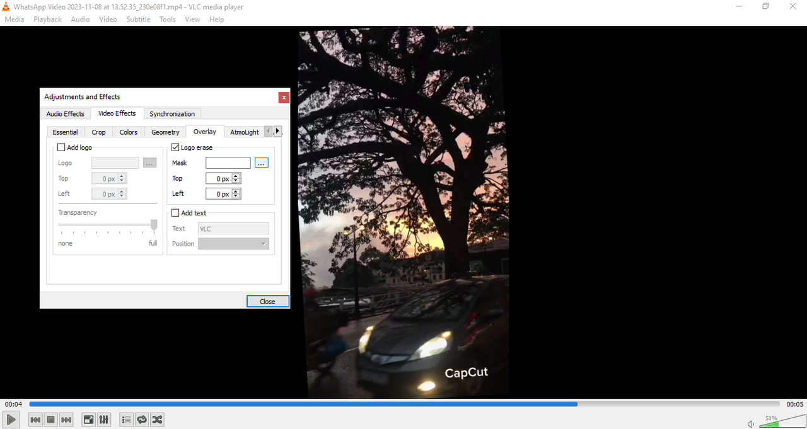Image resolution: width=807 pixels, height=429 pixels.
Task: Enable the Add text checkbox
Action: tap(175, 213)
